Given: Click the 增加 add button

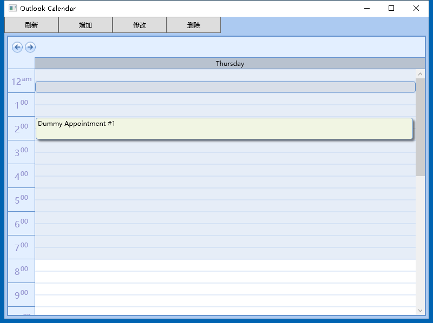Looking at the screenshot, I should click(86, 25).
